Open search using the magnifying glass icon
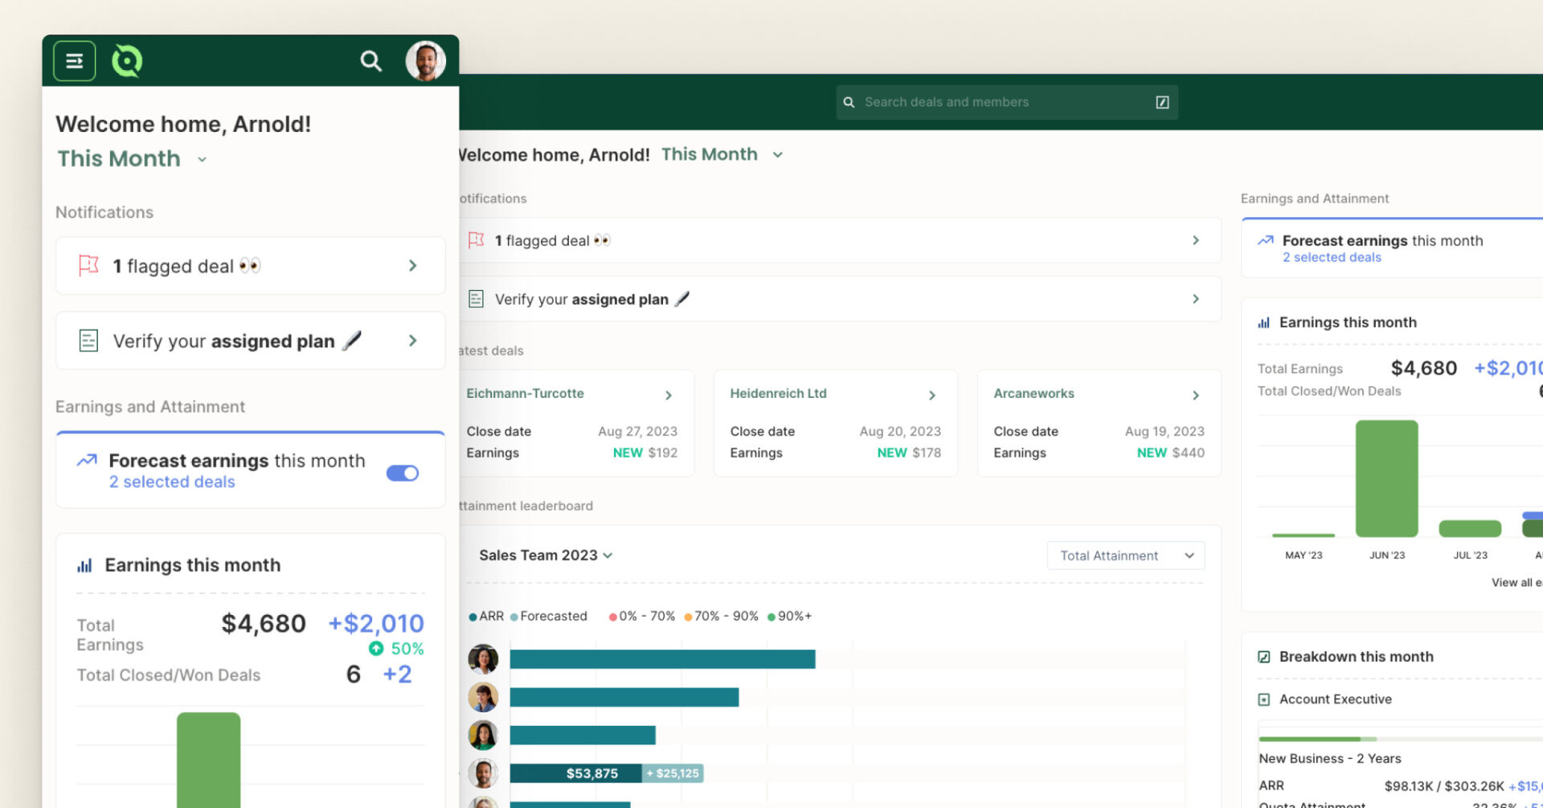The width and height of the screenshot is (1543, 808). click(370, 60)
